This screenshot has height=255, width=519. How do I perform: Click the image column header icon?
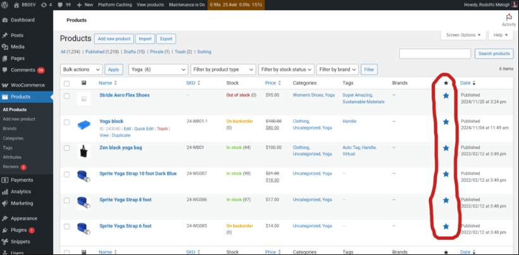(84, 83)
